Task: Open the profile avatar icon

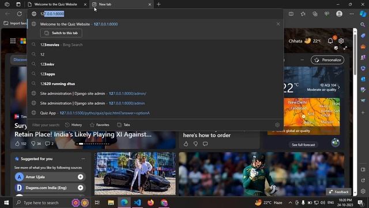Action: [x=339, y=14]
